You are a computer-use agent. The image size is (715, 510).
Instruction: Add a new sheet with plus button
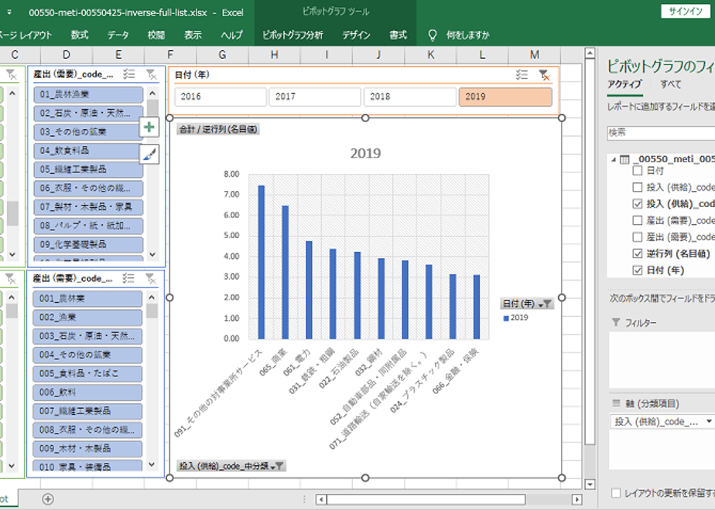pyautogui.click(x=48, y=499)
